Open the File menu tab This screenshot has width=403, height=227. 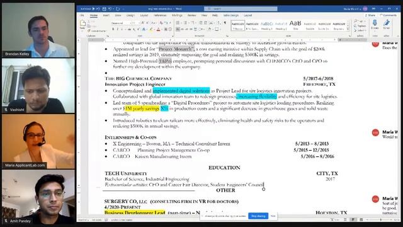click(x=82, y=15)
